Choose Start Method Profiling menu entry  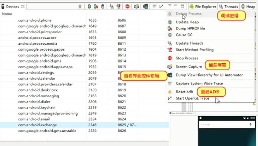point(195,50)
